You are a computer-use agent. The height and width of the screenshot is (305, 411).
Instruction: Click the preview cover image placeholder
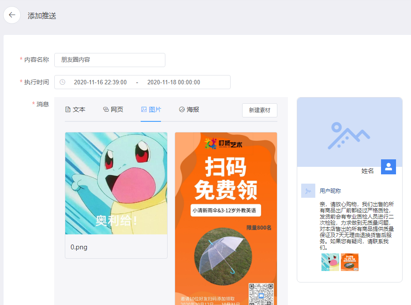[x=350, y=132]
